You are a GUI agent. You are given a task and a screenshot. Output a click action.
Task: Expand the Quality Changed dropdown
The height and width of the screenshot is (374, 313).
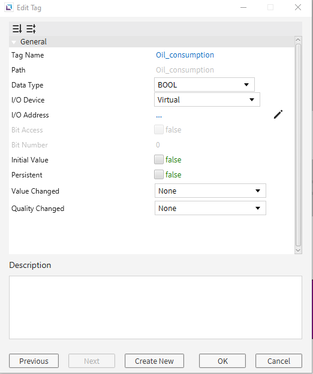[x=210, y=208]
